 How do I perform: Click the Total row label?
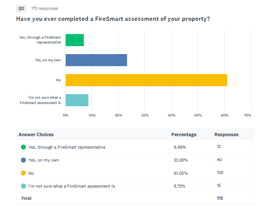26,198
